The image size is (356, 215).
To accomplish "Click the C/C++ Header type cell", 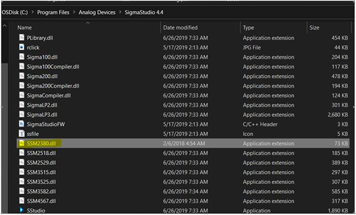I will (260, 124).
